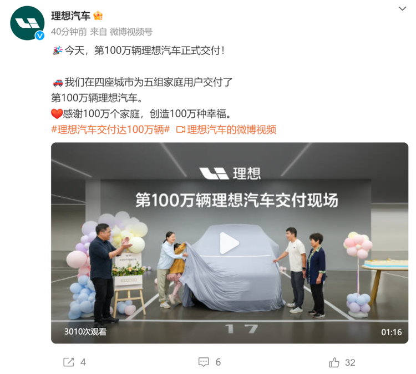416x374 pixels.
Task: Click the repost share icon
Action: click(68, 362)
